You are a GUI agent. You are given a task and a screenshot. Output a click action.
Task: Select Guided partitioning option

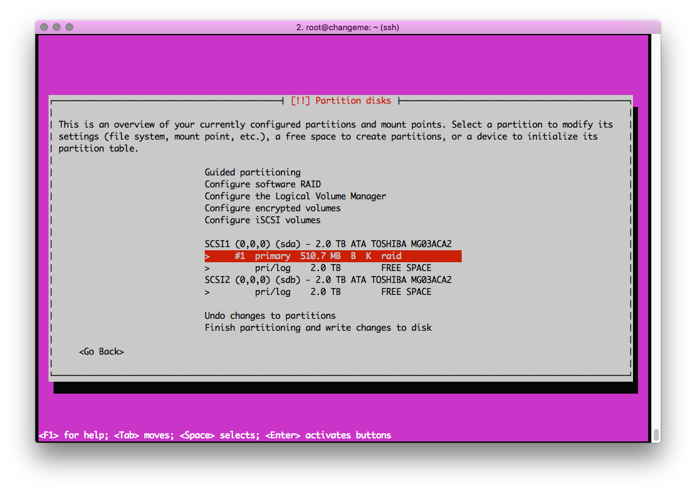click(x=252, y=172)
